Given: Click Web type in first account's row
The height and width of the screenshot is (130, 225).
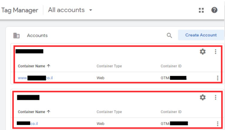Looking at the screenshot, I should coord(100,78).
